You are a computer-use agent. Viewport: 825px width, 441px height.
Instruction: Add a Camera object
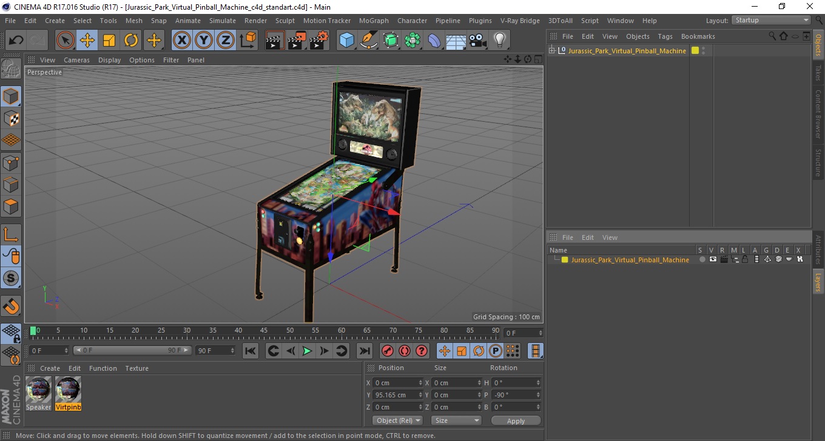tap(477, 41)
